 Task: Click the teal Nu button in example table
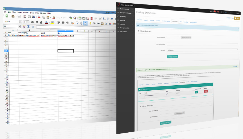pyautogui.click(x=196, y=92)
